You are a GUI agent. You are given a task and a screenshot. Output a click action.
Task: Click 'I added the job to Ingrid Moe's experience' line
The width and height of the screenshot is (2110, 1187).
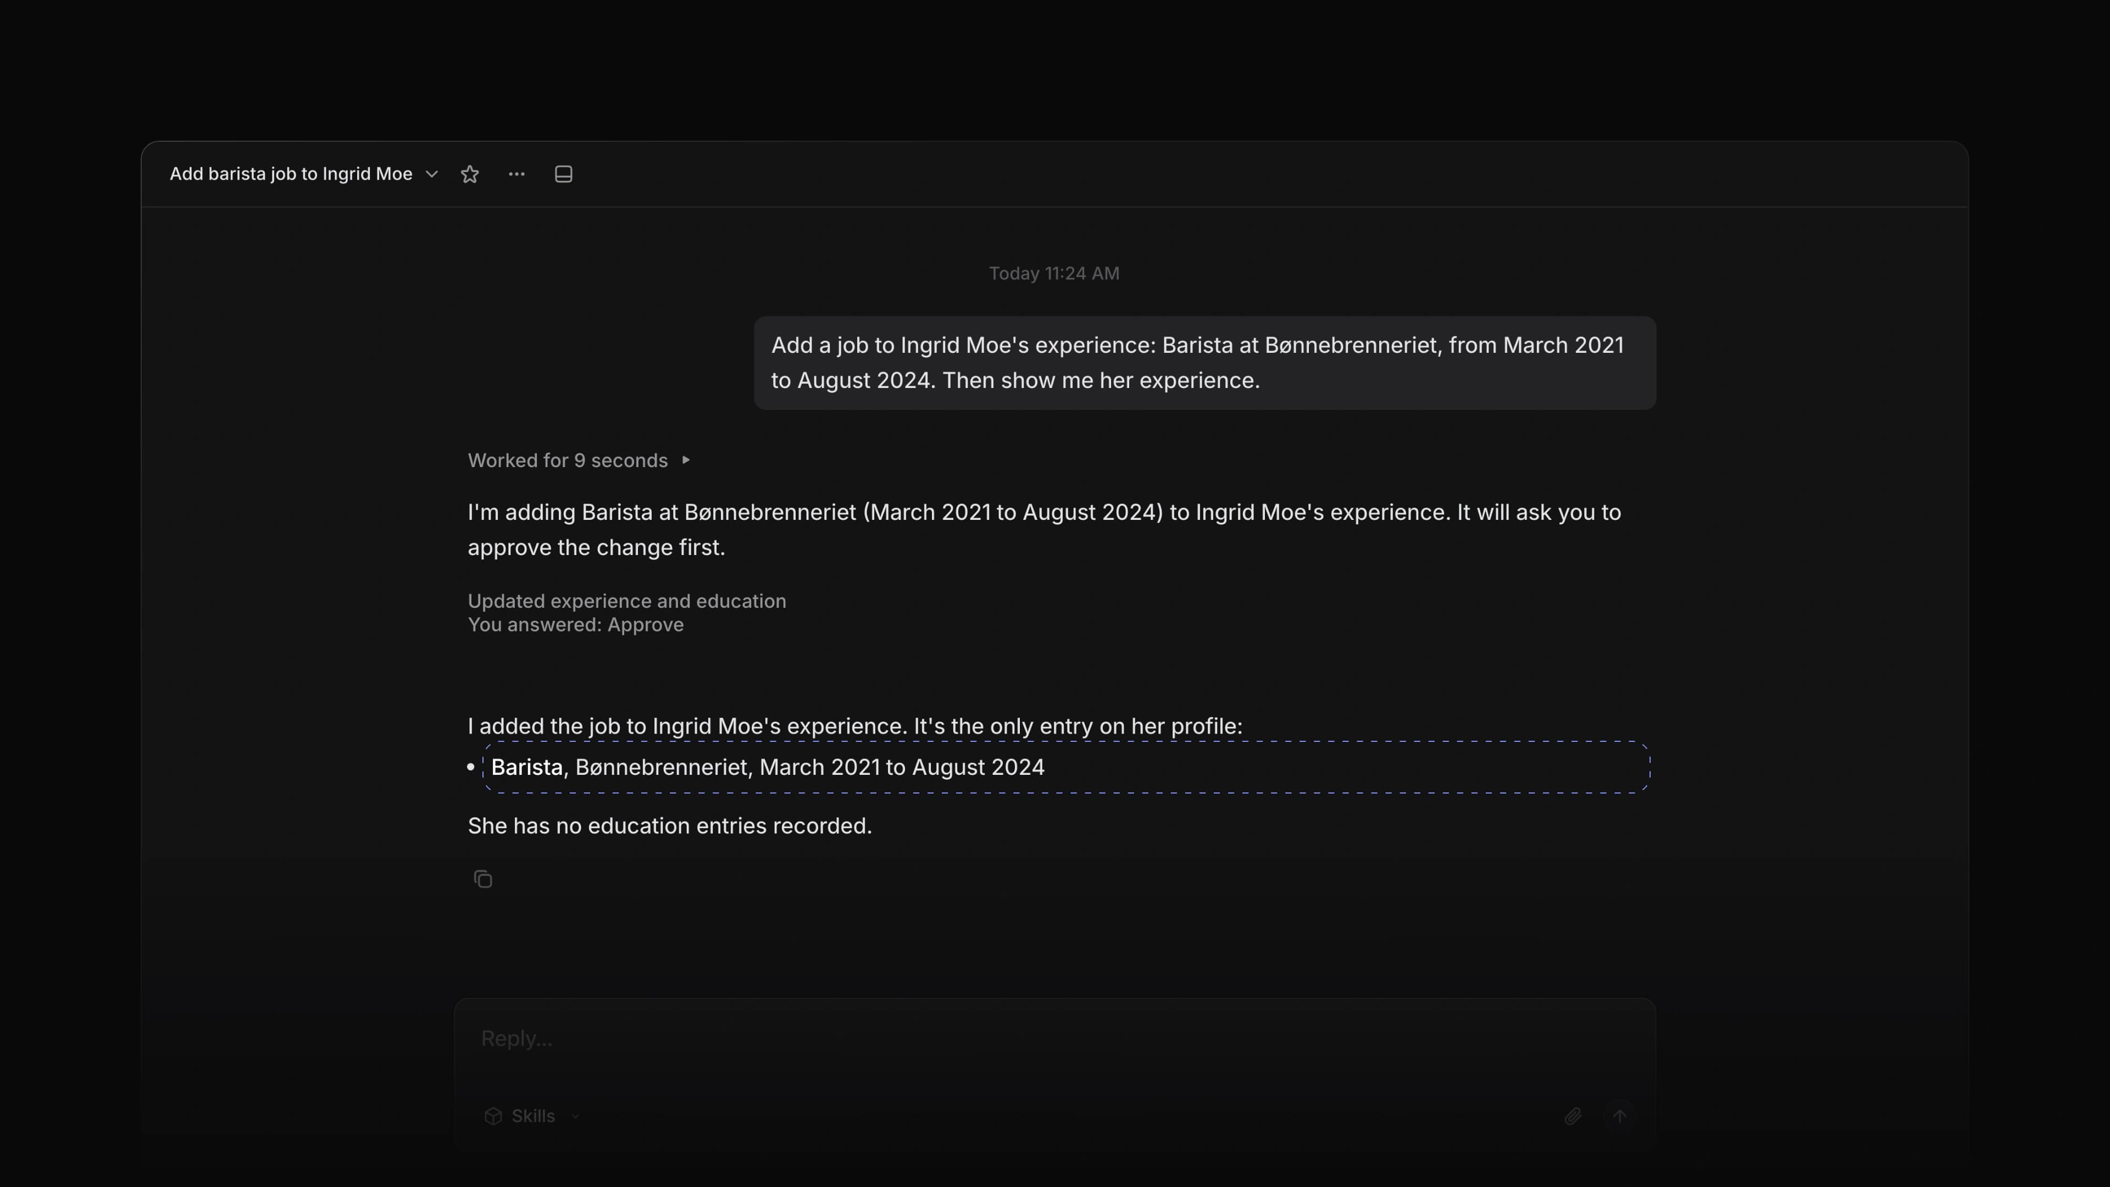coord(854,726)
